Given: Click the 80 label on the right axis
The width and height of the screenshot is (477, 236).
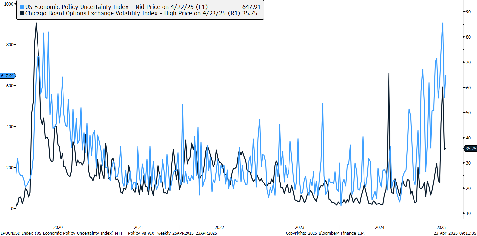Looking at the screenshot, I should click(x=468, y=37).
